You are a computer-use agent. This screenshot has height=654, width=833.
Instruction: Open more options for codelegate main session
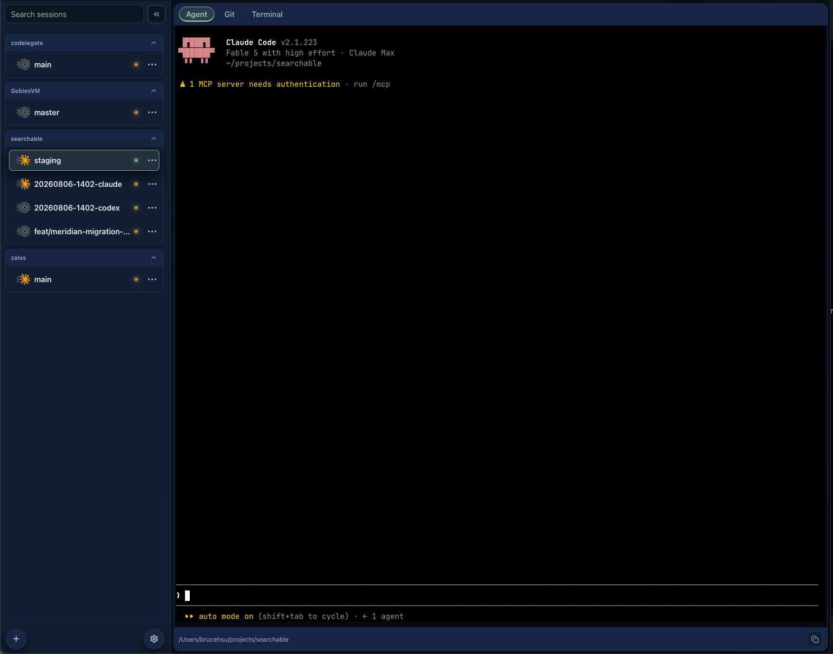152,64
